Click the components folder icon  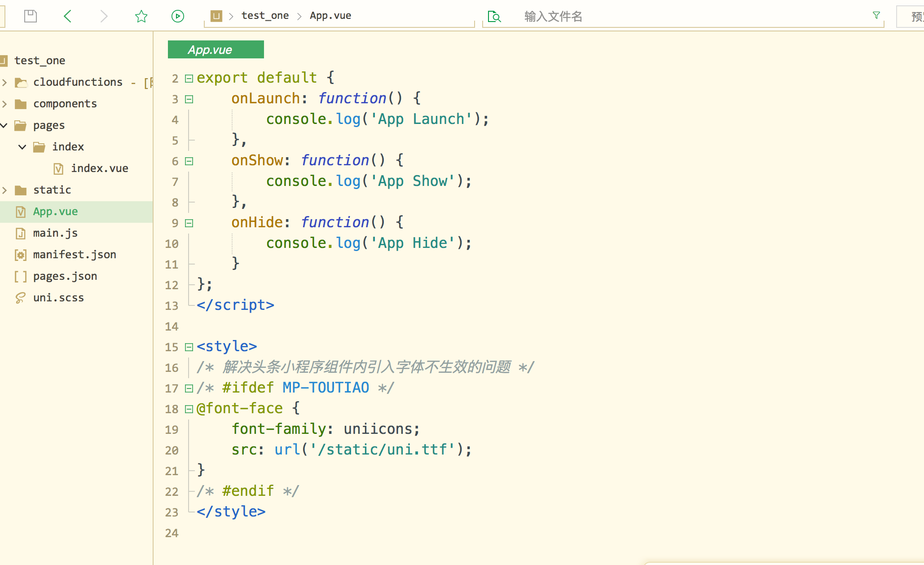21,104
